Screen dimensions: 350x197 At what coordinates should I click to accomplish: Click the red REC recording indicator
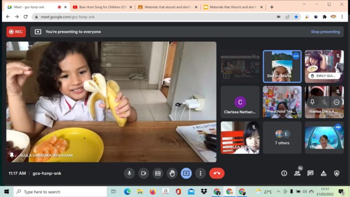(16, 32)
